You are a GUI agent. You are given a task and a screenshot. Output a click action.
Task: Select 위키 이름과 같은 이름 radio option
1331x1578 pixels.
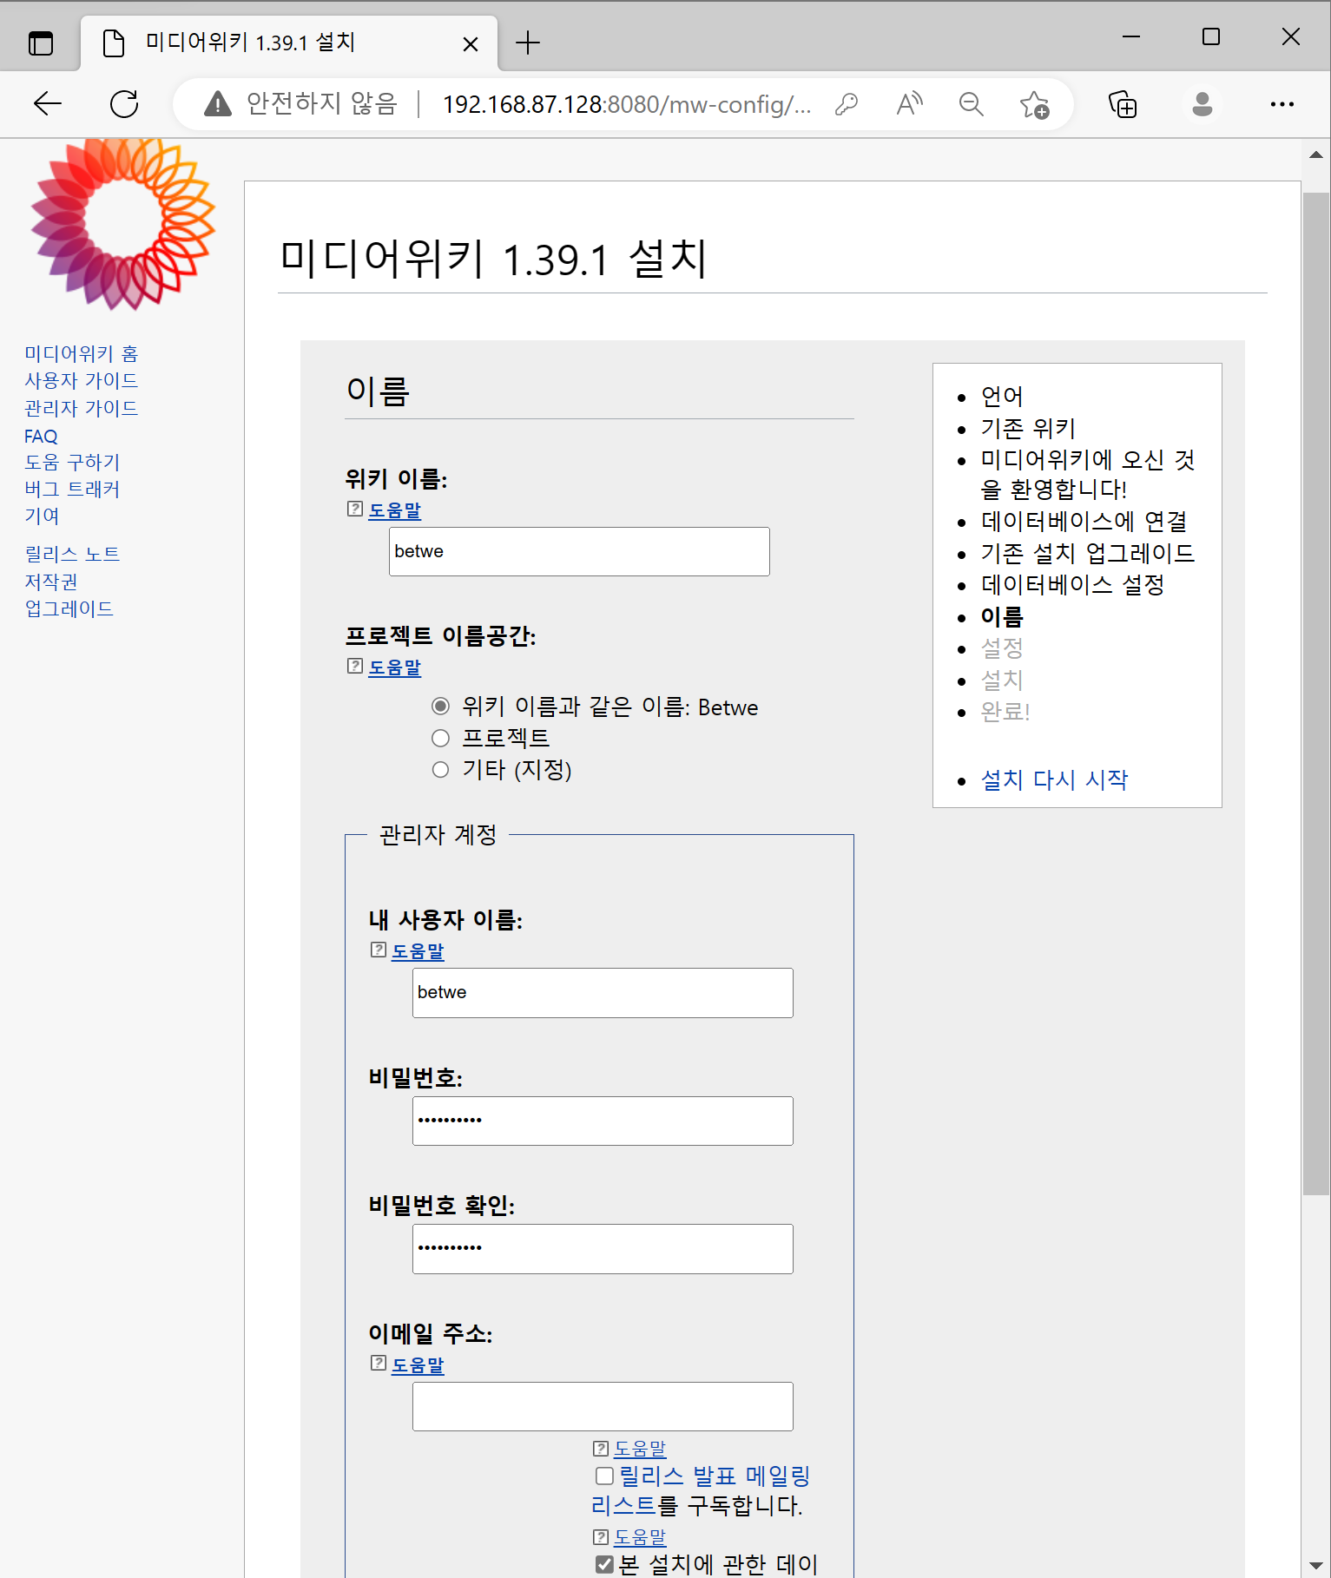point(441,707)
